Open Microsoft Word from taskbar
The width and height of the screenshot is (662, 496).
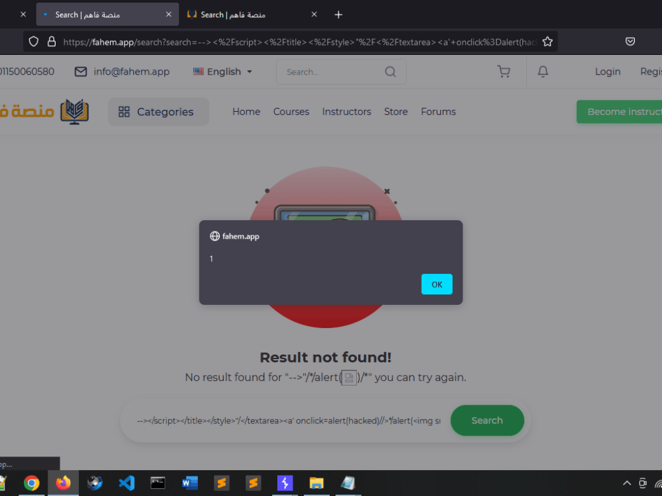click(190, 483)
